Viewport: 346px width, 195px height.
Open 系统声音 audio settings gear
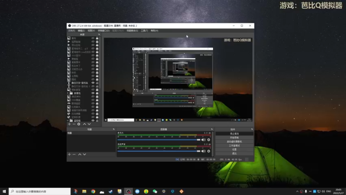[208, 151]
